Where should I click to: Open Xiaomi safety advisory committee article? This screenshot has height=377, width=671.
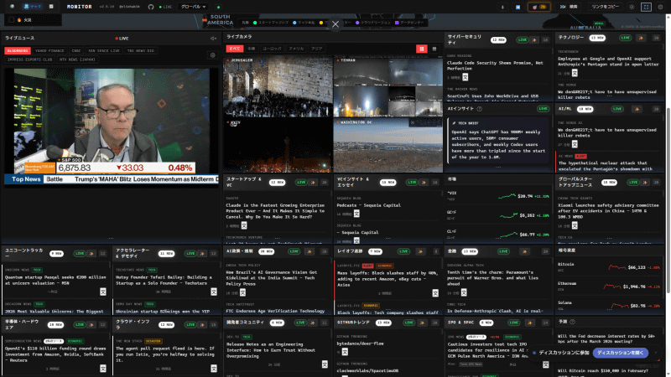pyautogui.click(x=608, y=211)
